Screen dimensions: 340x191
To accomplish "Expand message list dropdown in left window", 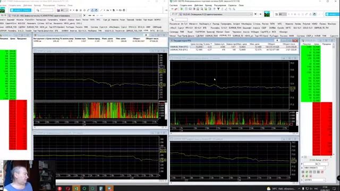I will tap(80, 15).
